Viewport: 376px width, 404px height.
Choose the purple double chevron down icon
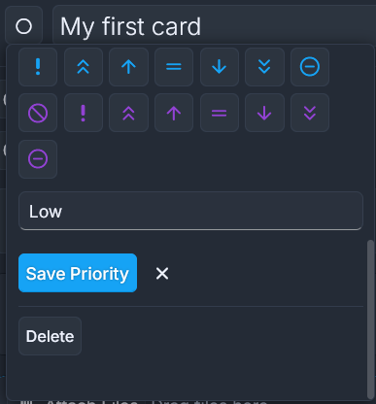point(310,113)
